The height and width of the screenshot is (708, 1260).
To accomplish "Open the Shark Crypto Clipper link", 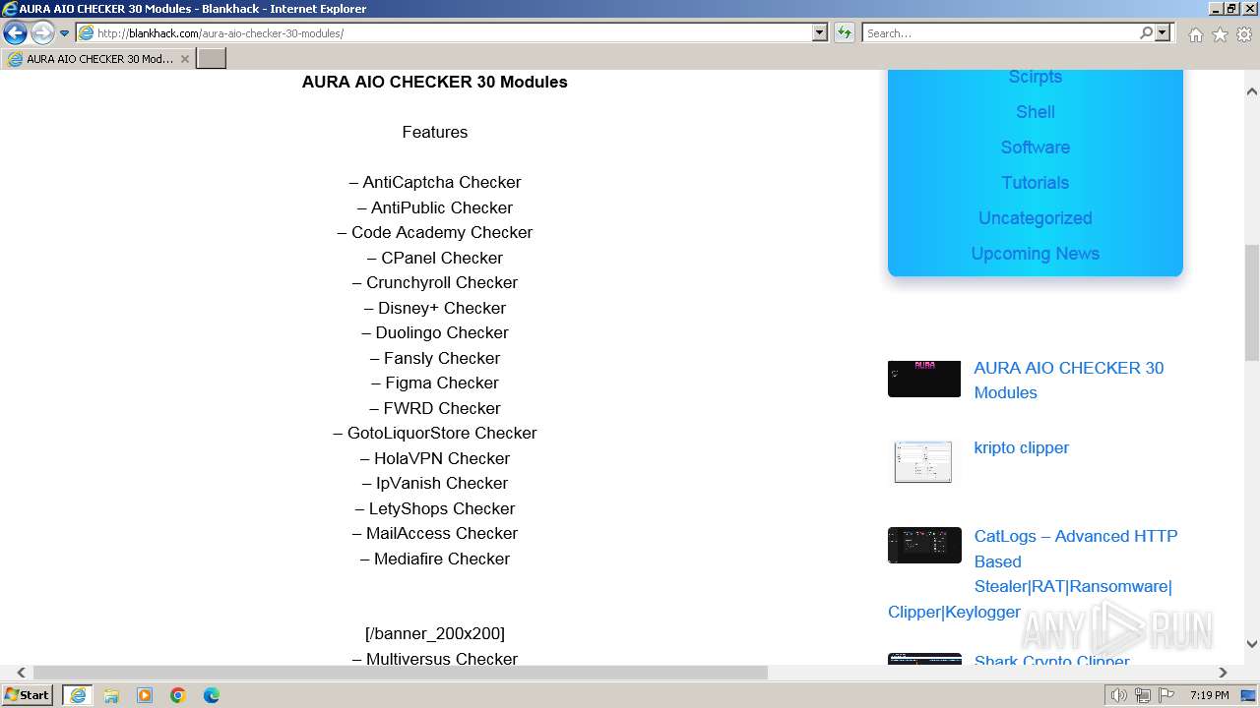I will pyautogui.click(x=1051, y=660).
